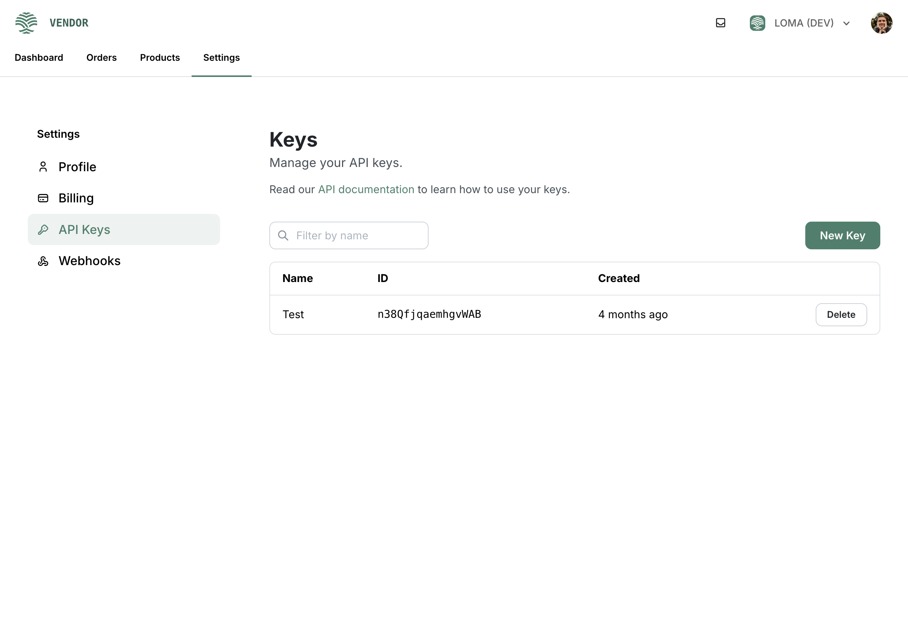Image resolution: width=908 pixels, height=631 pixels.
Task: Click the API Keys key icon
Action: click(x=43, y=230)
